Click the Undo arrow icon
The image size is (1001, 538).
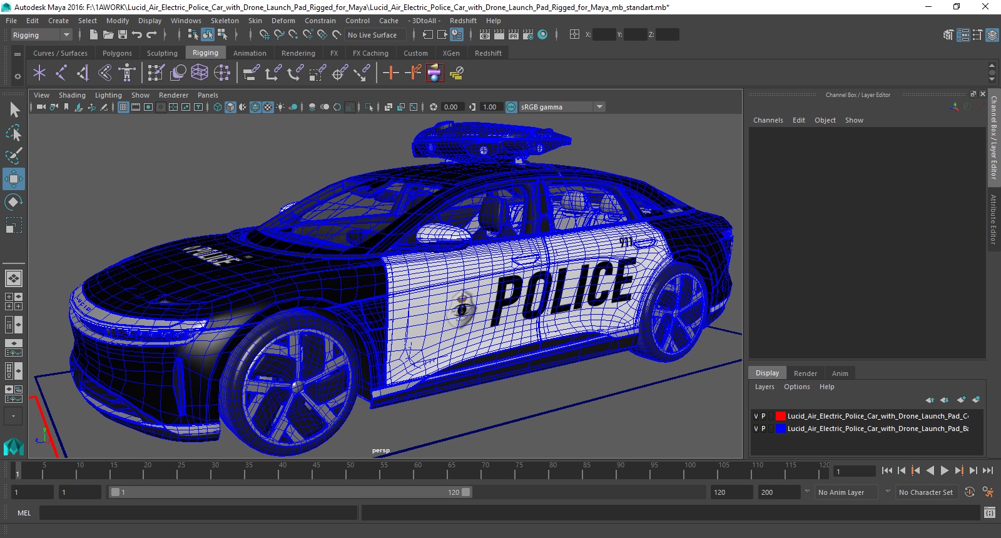[137, 35]
